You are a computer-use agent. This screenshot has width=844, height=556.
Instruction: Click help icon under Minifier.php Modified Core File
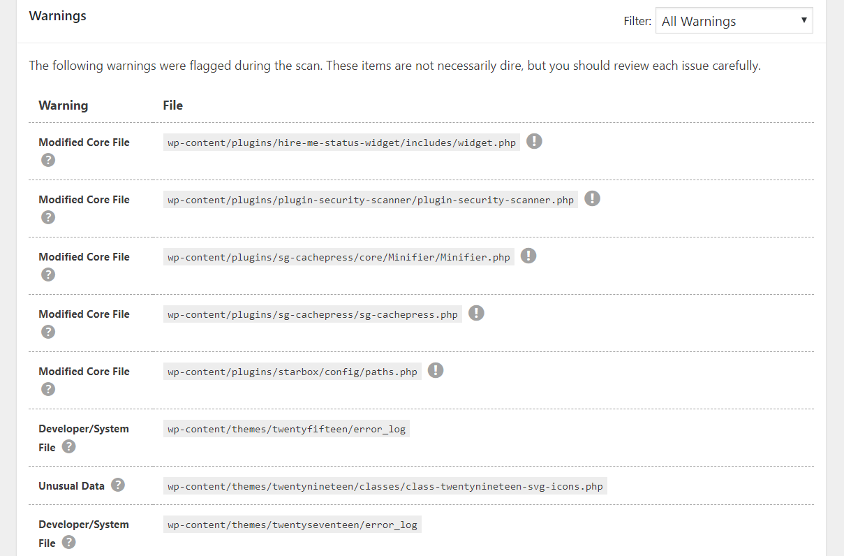point(47,275)
